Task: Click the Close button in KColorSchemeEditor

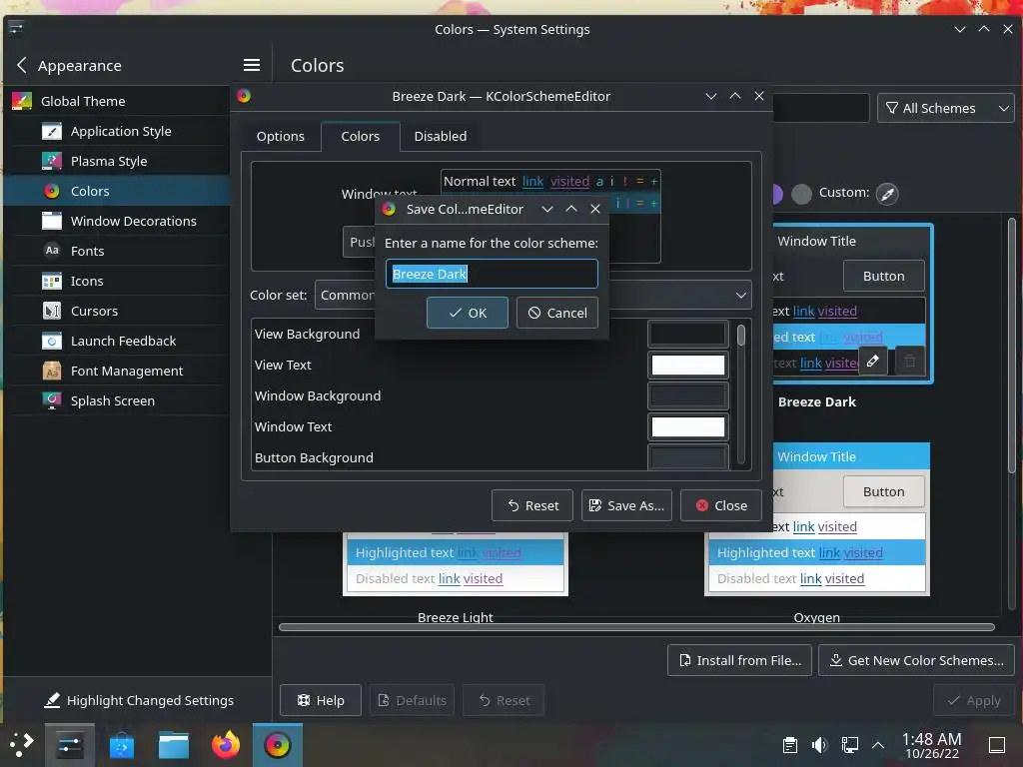Action: coord(721,505)
